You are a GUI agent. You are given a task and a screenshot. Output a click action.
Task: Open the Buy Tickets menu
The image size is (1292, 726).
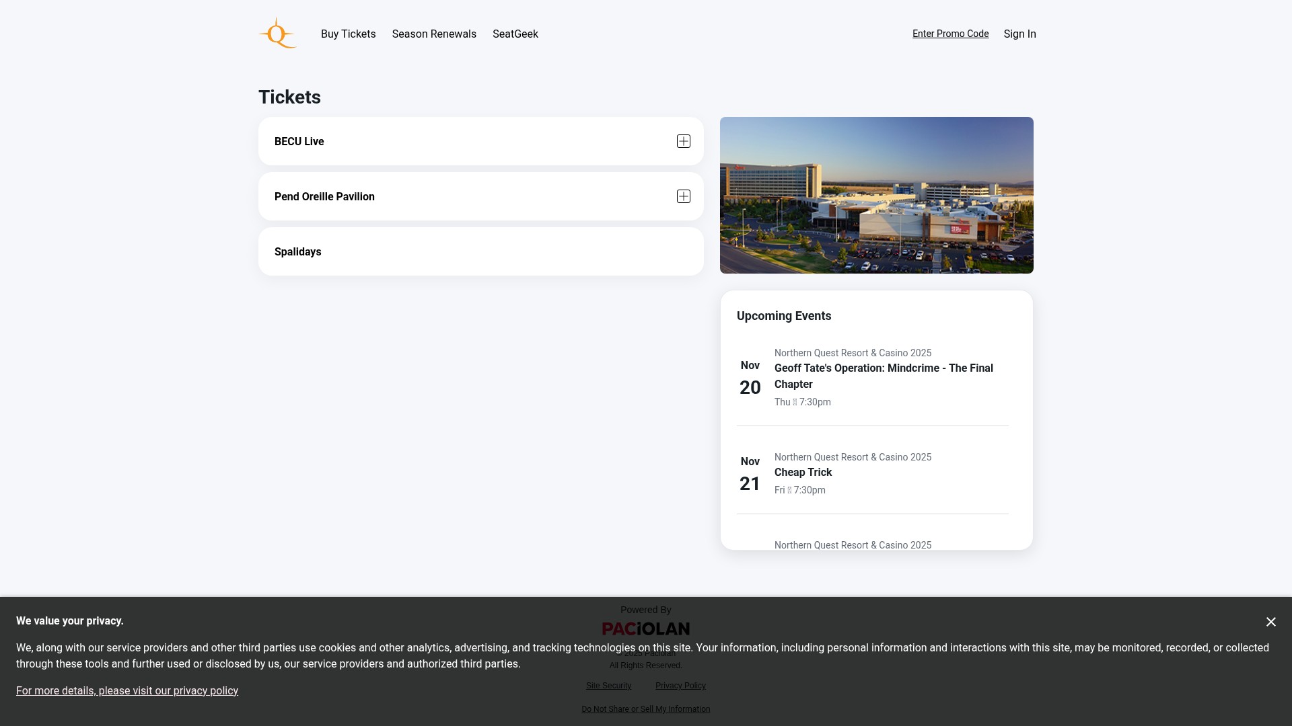coord(349,34)
